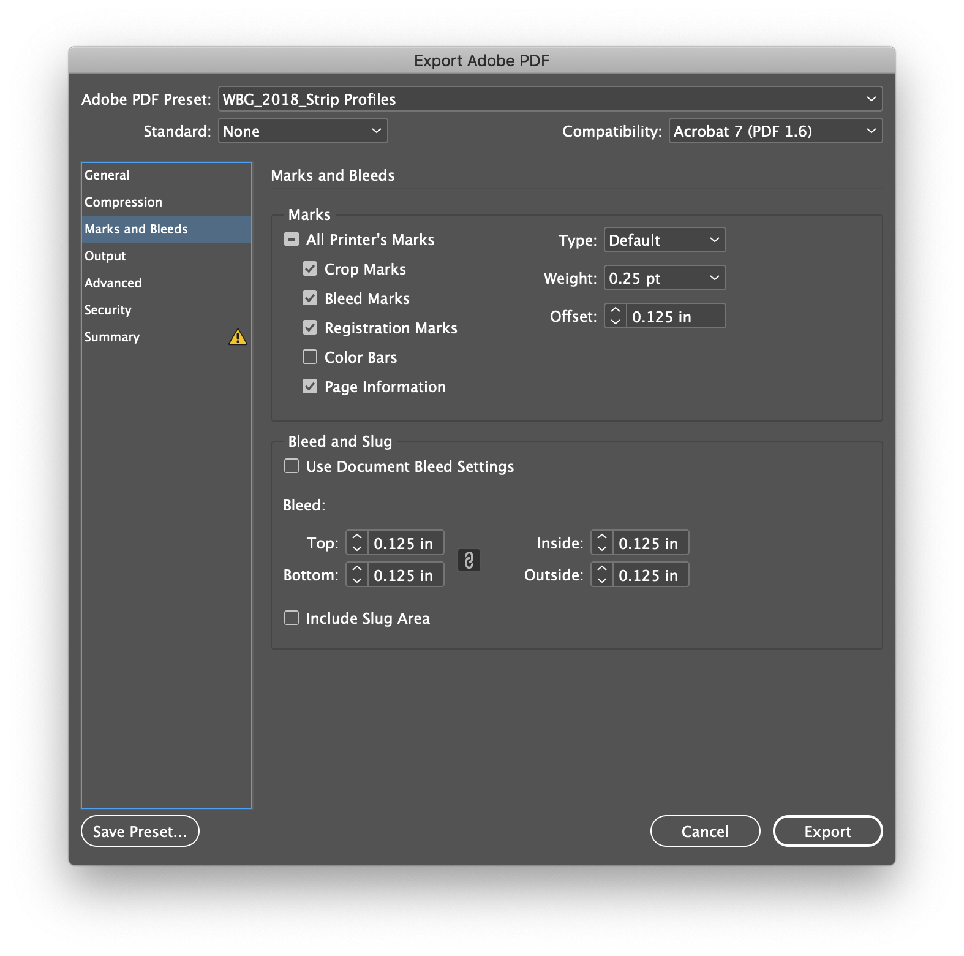Screen dimensions: 964x956
Task: Open the Weight dropdown
Action: (x=665, y=278)
